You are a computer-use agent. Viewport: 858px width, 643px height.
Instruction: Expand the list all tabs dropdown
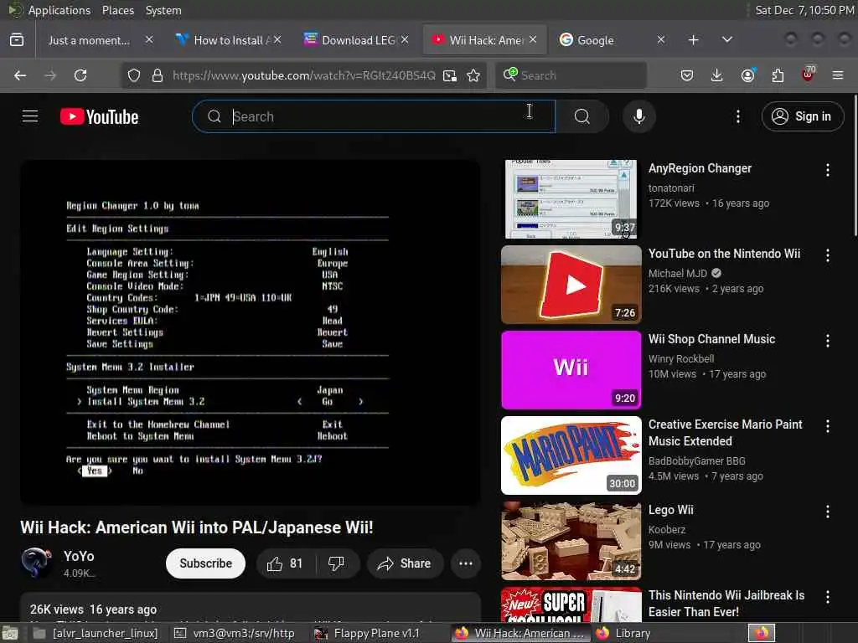click(726, 40)
